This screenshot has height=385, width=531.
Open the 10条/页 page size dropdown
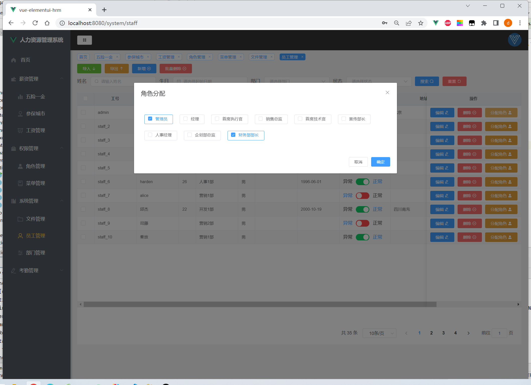pyautogui.click(x=379, y=333)
